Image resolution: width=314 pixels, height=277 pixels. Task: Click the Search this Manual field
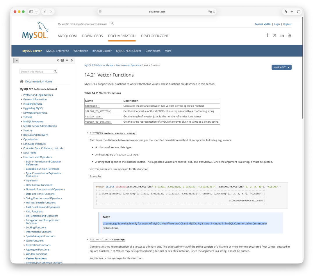coord(38,72)
